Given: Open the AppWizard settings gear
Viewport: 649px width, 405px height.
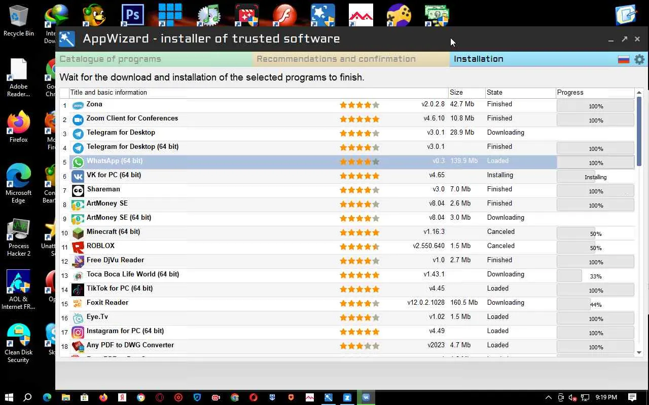Looking at the screenshot, I should point(639,59).
